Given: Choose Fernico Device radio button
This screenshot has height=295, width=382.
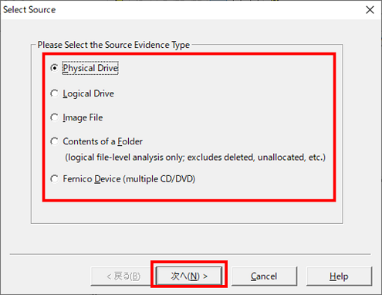Looking at the screenshot, I should pyautogui.click(x=54, y=178).
